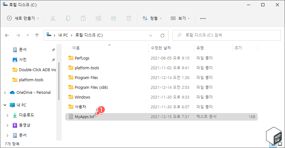Click the 2021-06-05 오후 9:10 date cell
This screenshot has width=285, height=148.
tap(170, 58)
